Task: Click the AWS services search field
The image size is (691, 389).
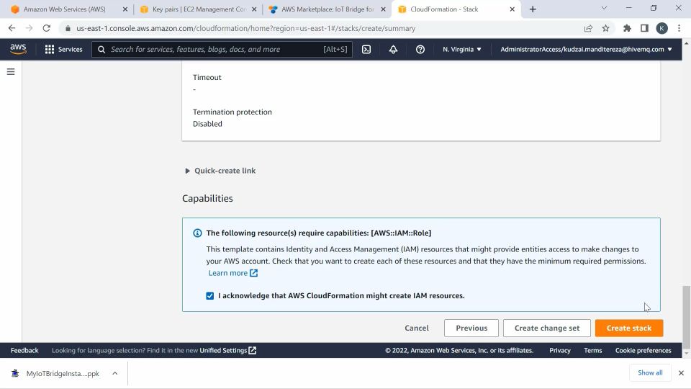Action: tap(222, 50)
